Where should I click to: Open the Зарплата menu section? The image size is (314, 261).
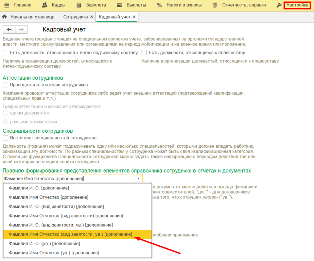tap(96, 5)
